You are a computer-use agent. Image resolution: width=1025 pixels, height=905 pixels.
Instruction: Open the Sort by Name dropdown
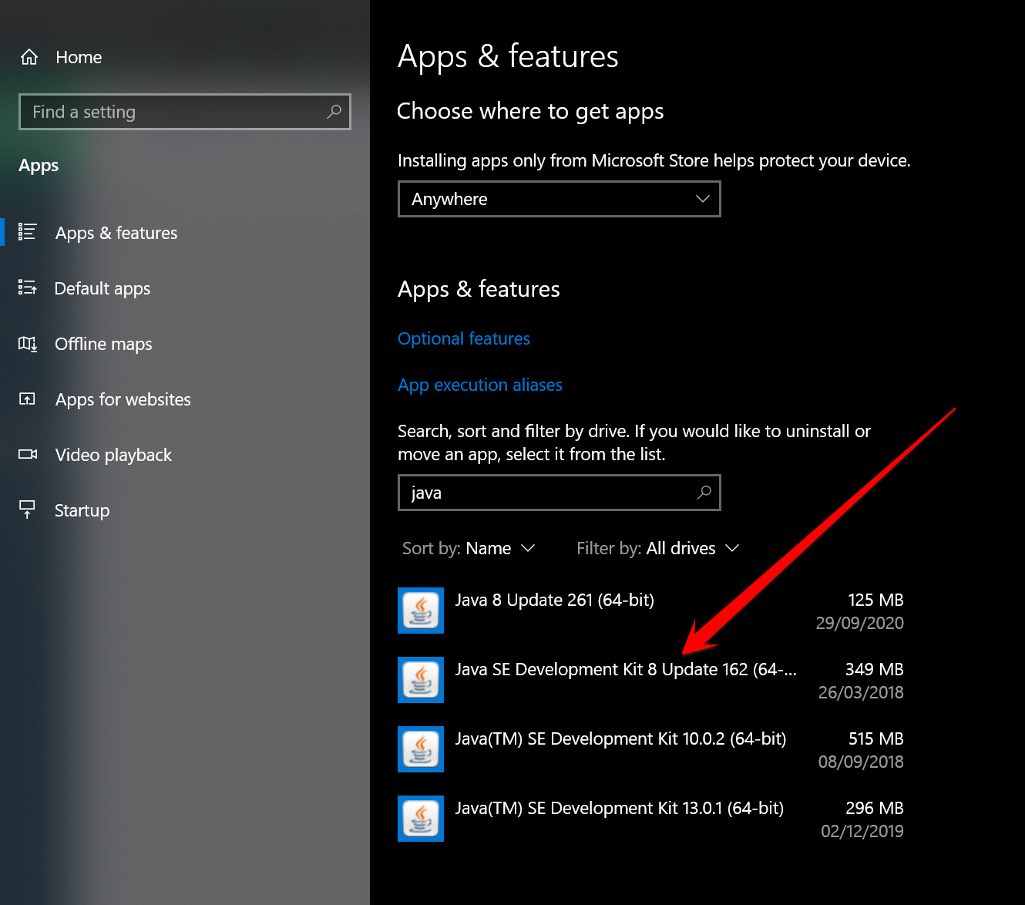(x=469, y=548)
